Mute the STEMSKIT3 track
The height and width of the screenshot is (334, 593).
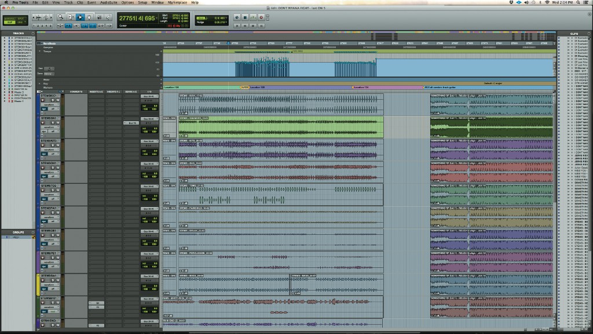(57, 146)
